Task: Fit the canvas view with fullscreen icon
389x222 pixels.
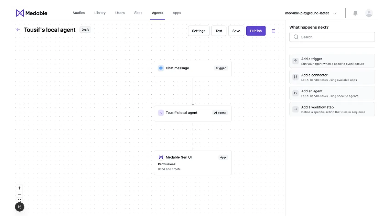Action: 19,200
